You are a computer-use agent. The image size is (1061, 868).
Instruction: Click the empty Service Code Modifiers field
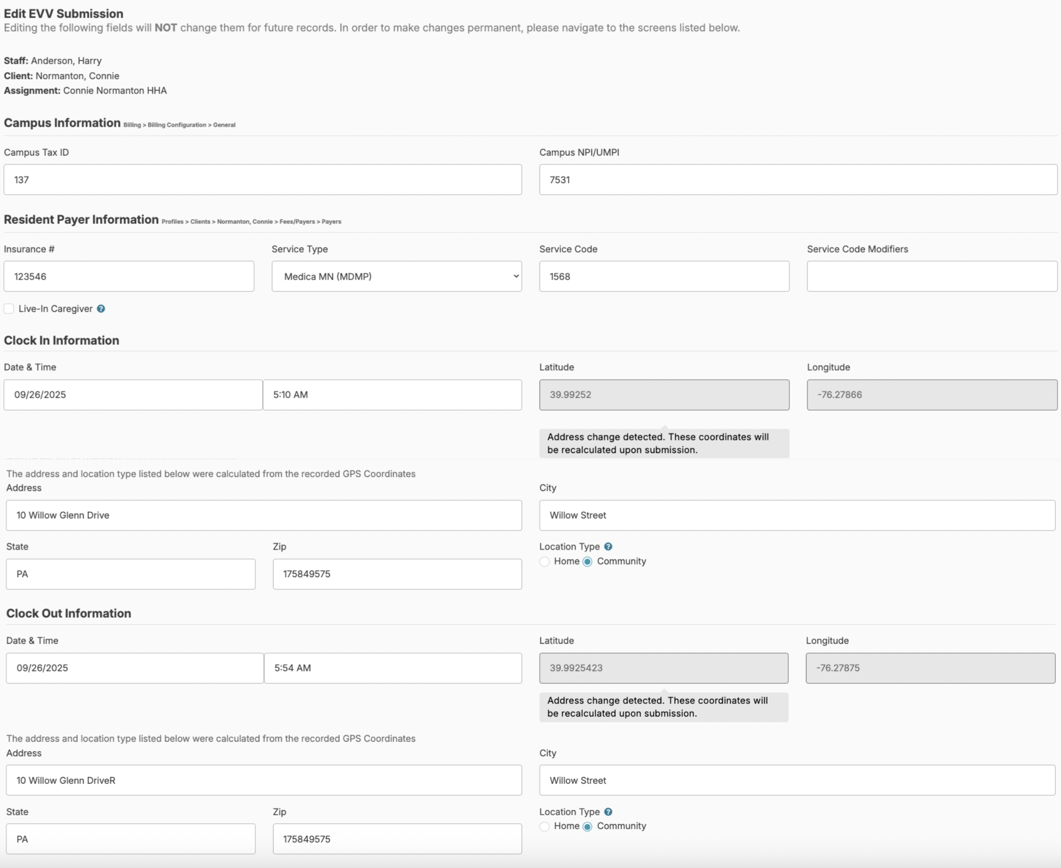931,276
